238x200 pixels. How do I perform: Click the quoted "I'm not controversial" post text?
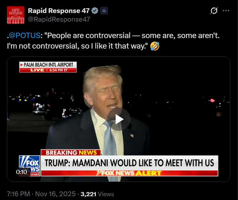pos(76,46)
